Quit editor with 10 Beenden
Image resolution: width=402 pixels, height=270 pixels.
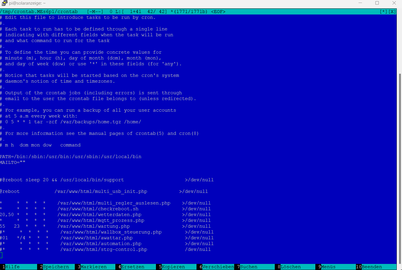click(372, 267)
